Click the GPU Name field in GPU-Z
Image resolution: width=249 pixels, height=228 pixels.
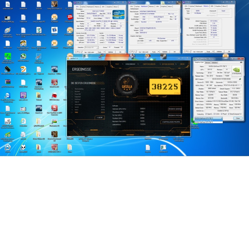tap(217, 66)
